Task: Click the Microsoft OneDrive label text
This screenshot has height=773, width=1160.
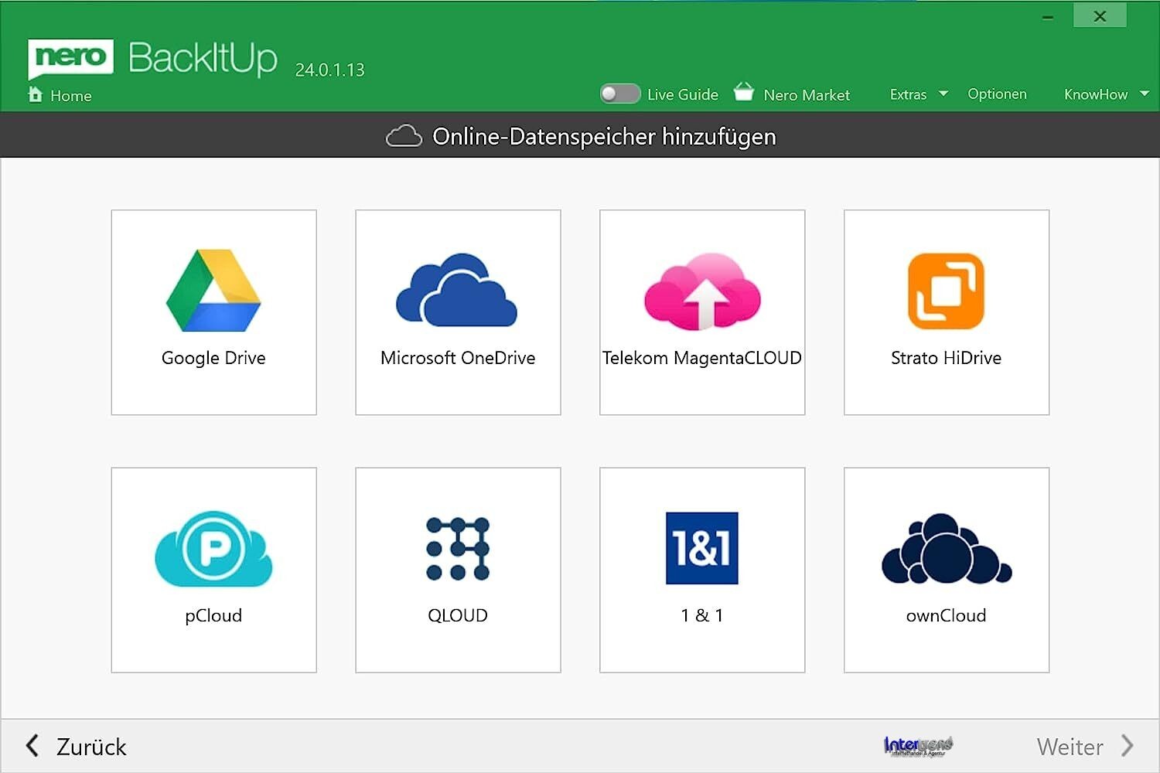Action: click(x=458, y=358)
